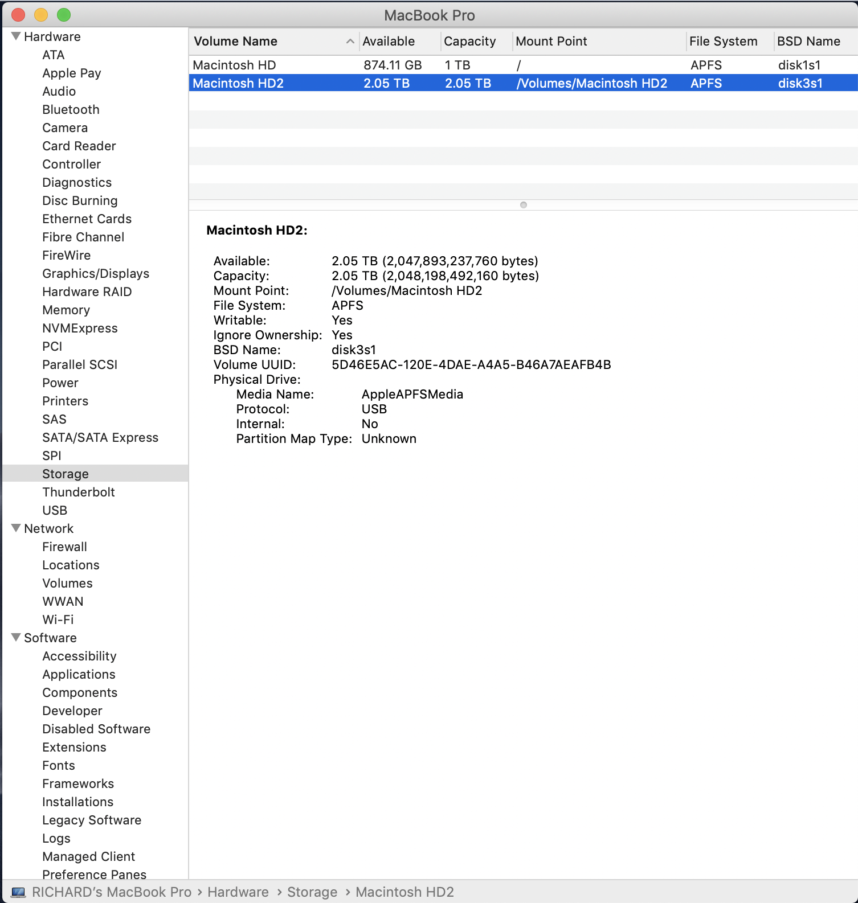Select SAS in the sidebar
The height and width of the screenshot is (903, 858).
click(x=54, y=419)
